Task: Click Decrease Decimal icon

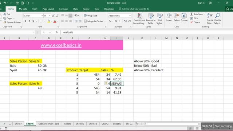Action: pyautogui.click(x=130, y=21)
